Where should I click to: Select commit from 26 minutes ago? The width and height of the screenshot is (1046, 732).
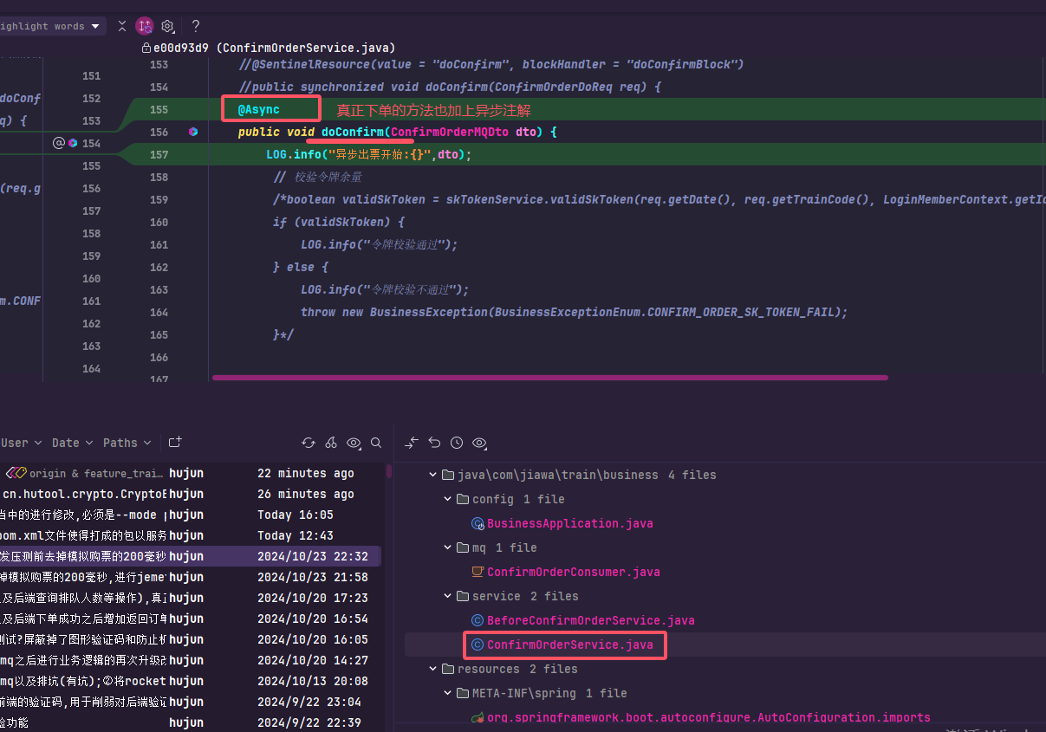(x=191, y=494)
